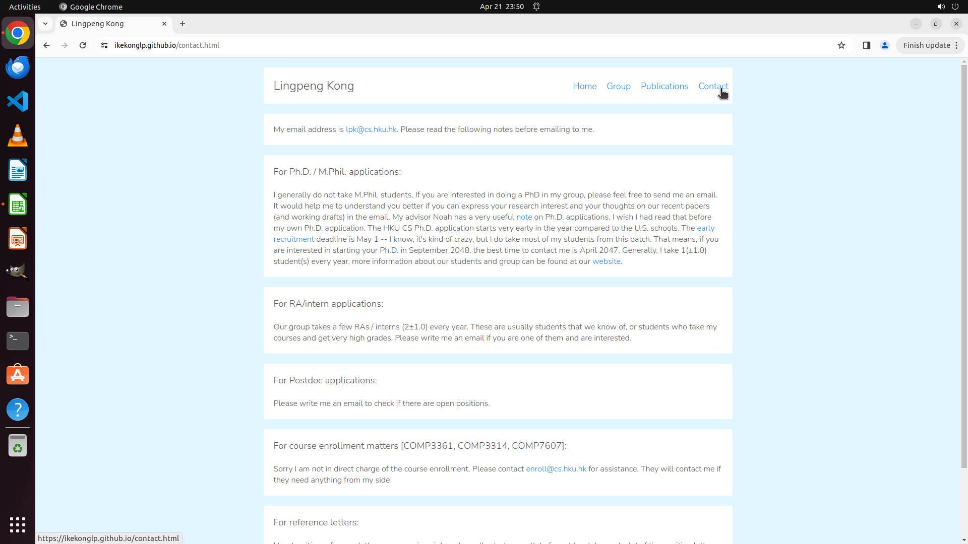The width and height of the screenshot is (968, 544).
Task: Switch to Group page in navigation
Action: (618, 86)
